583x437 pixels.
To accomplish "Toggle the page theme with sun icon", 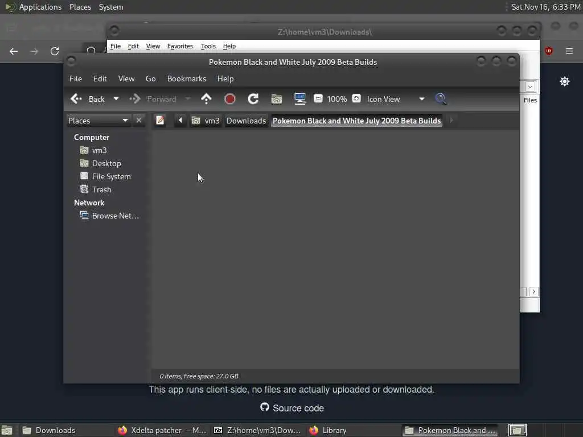I will click(564, 81).
